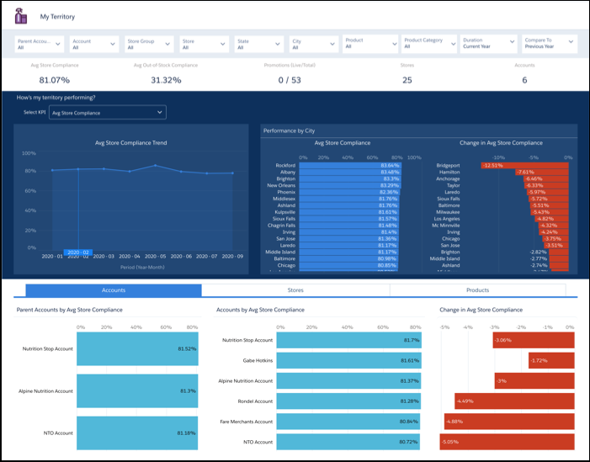Select NTO Account 81.18% parent bar
The image size is (590, 462).
point(137,433)
